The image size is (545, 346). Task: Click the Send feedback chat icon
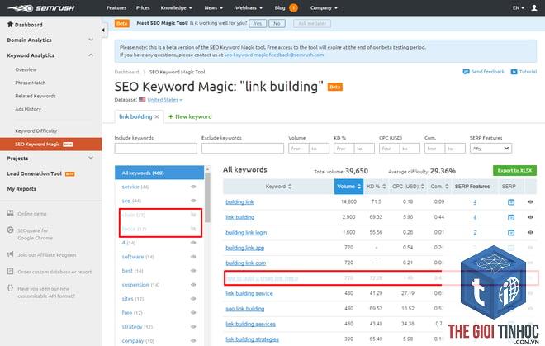(x=466, y=72)
